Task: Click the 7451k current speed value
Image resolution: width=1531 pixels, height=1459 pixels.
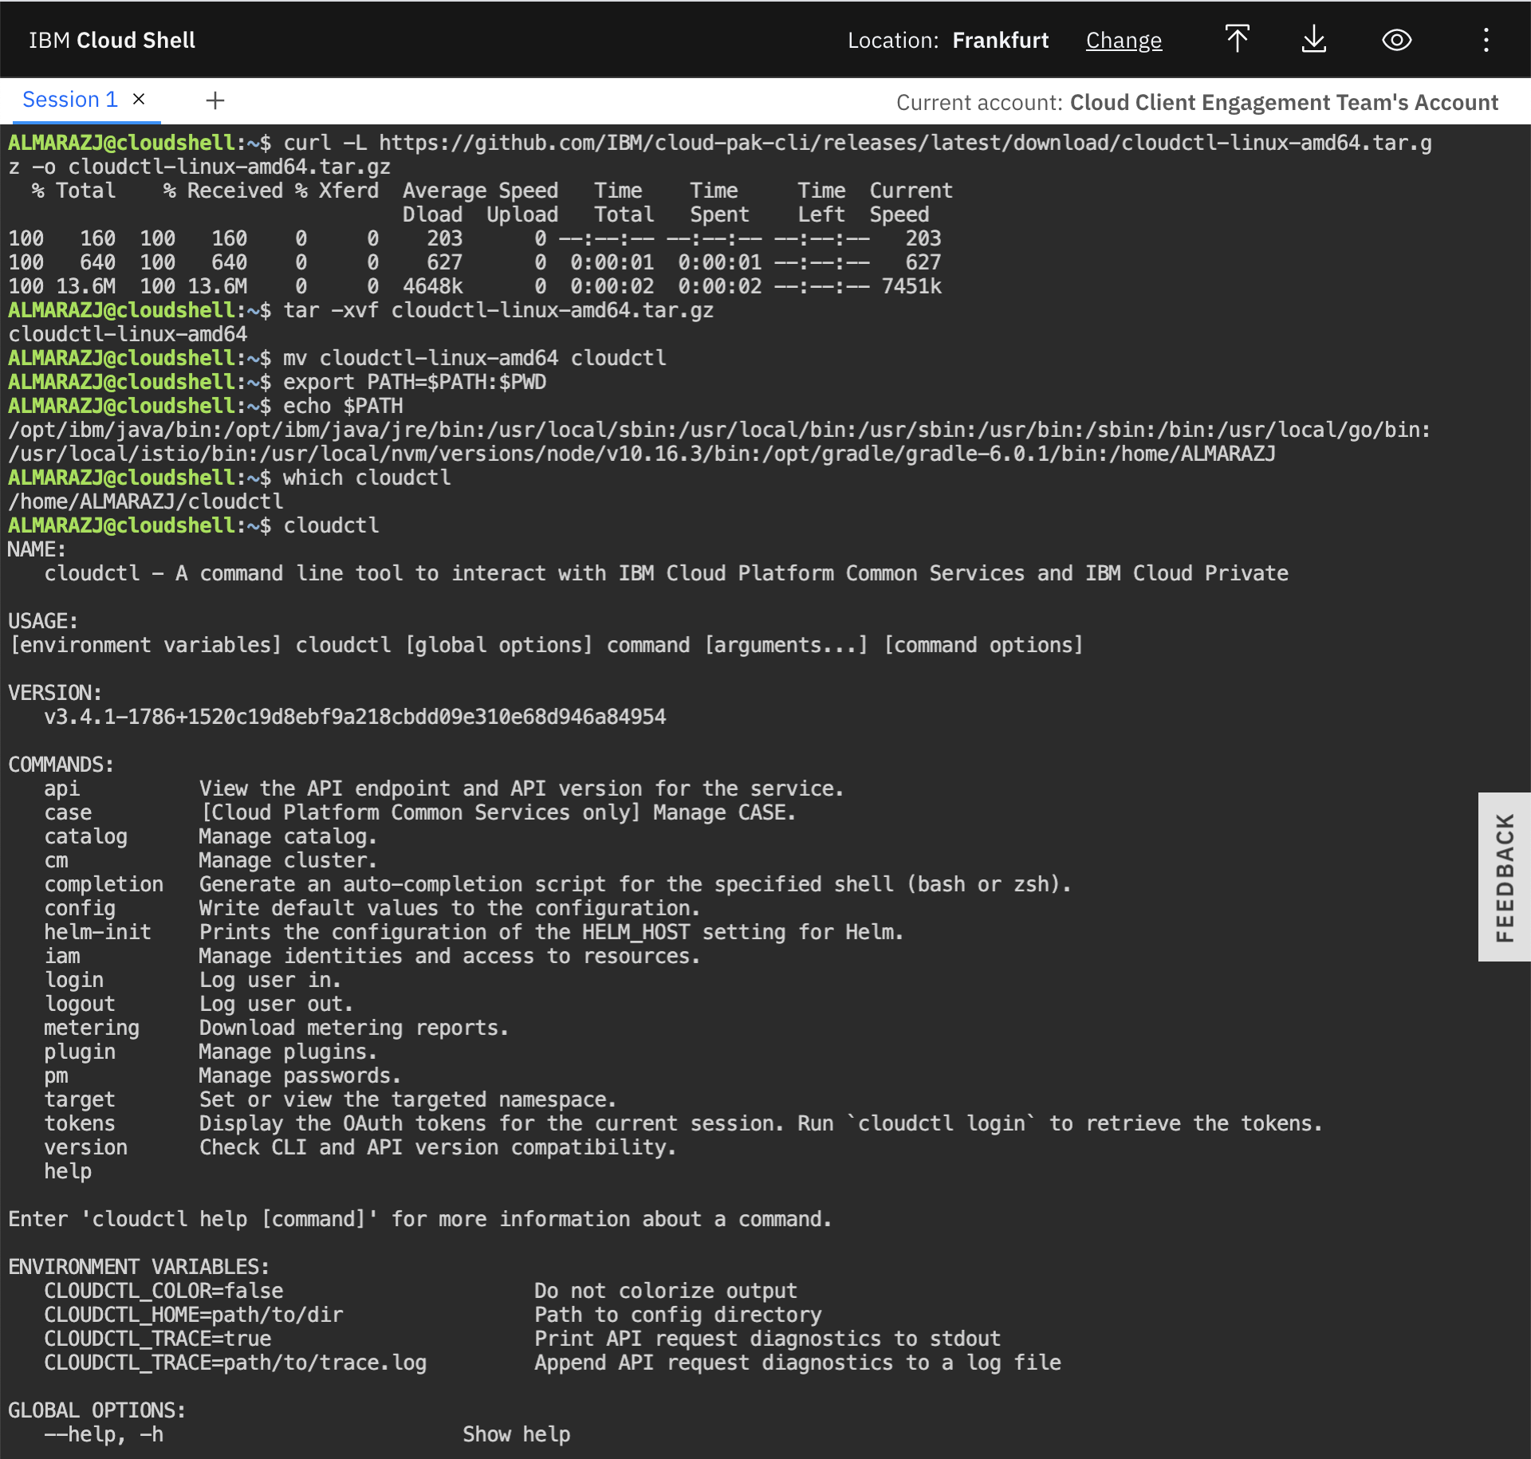Action: (x=911, y=287)
